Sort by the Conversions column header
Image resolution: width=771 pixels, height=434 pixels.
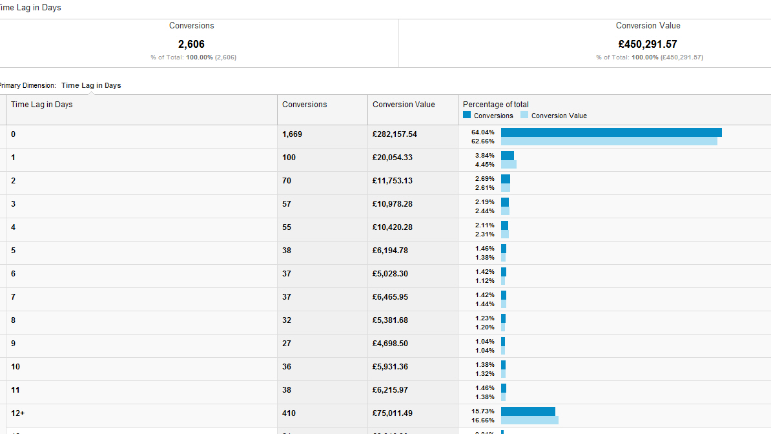[x=305, y=105]
